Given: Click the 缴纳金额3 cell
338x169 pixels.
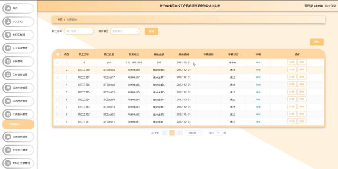Looking at the screenshot, I should 159,107.
